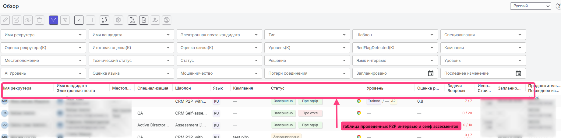The image size is (561, 138).
Task: Click the Шаблон column header
Action: tap(183, 88)
